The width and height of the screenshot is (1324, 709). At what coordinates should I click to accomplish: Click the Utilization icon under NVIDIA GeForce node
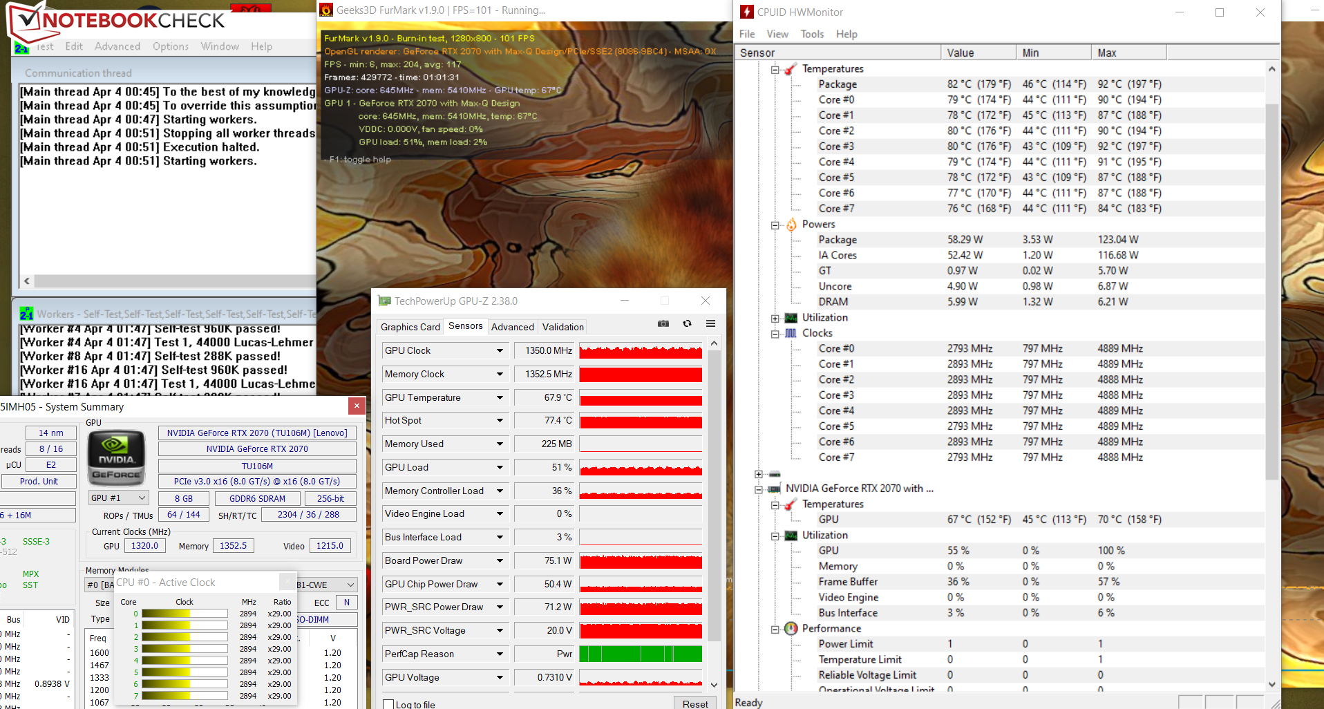(791, 535)
